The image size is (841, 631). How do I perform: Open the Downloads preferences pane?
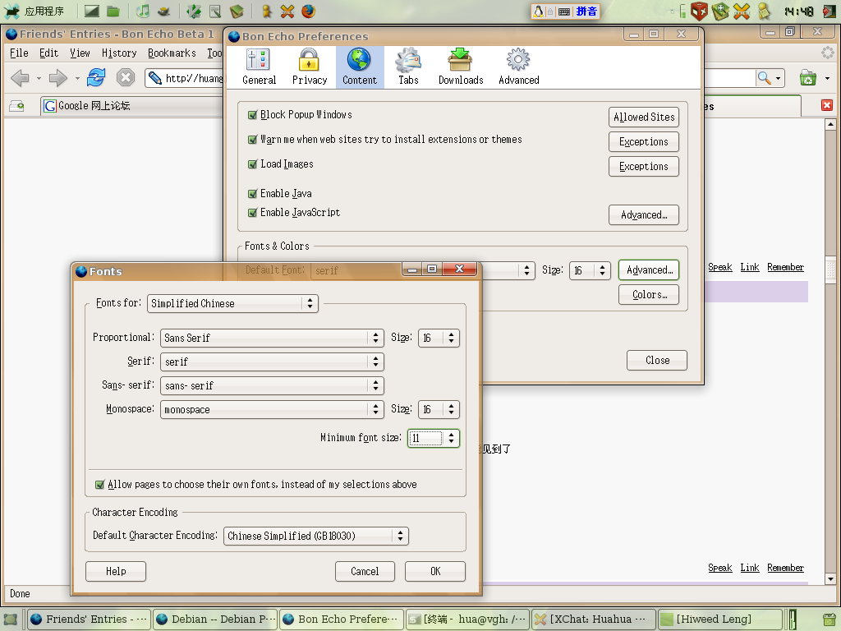pyautogui.click(x=461, y=67)
